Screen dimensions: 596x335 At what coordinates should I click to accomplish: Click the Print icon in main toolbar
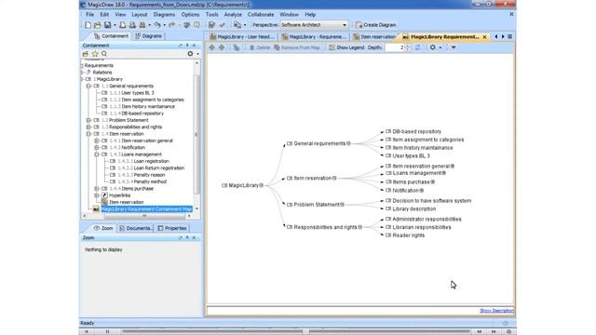[x=122, y=25]
